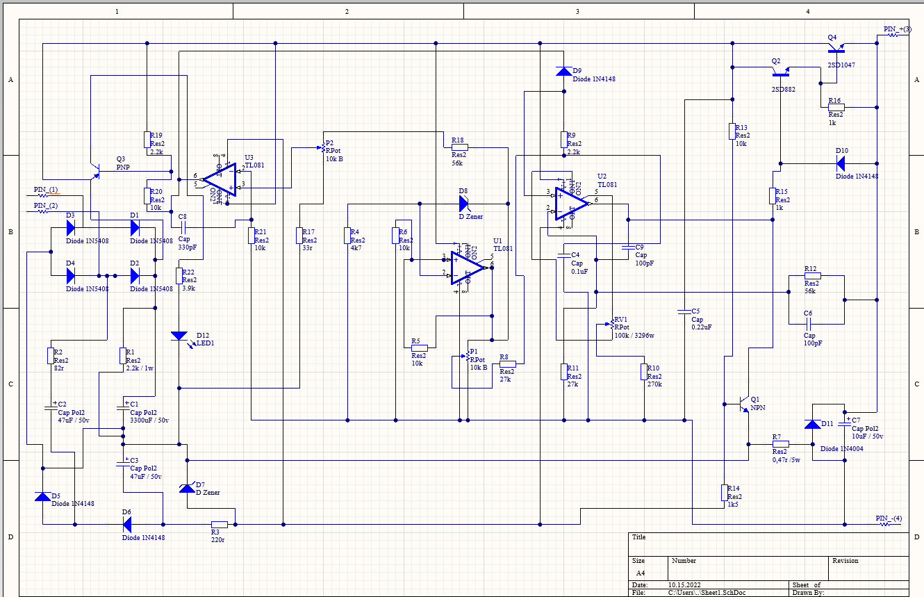The height and width of the screenshot is (597, 924).
Task: Click the C6 100pF capacitor symbol
Action: tap(808, 323)
